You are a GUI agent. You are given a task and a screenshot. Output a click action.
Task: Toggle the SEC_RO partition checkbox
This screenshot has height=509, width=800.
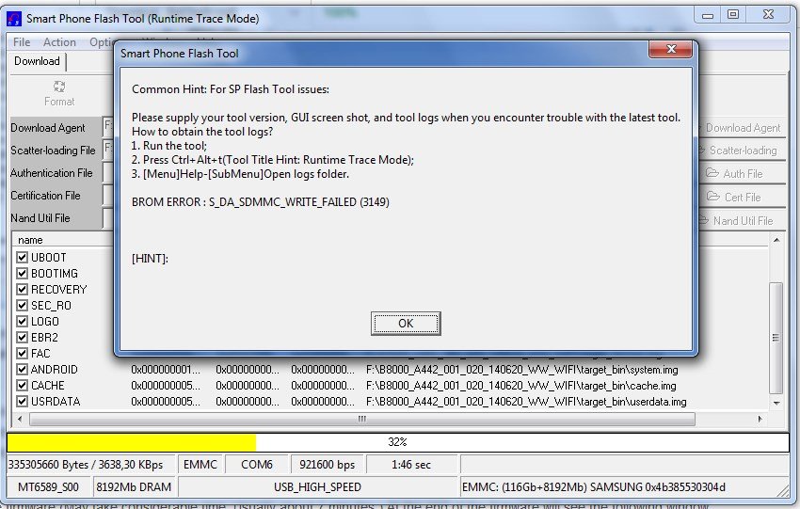pyautogui.click(x=22, y=305)
